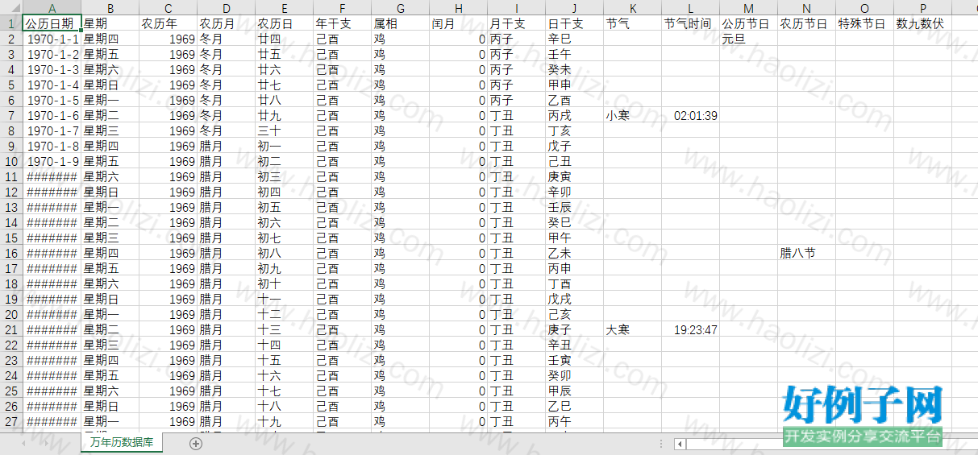Select 星期四 cell in the 1970-1-1 row
This screenshot has width=978, height=455.
click(110, 39)
